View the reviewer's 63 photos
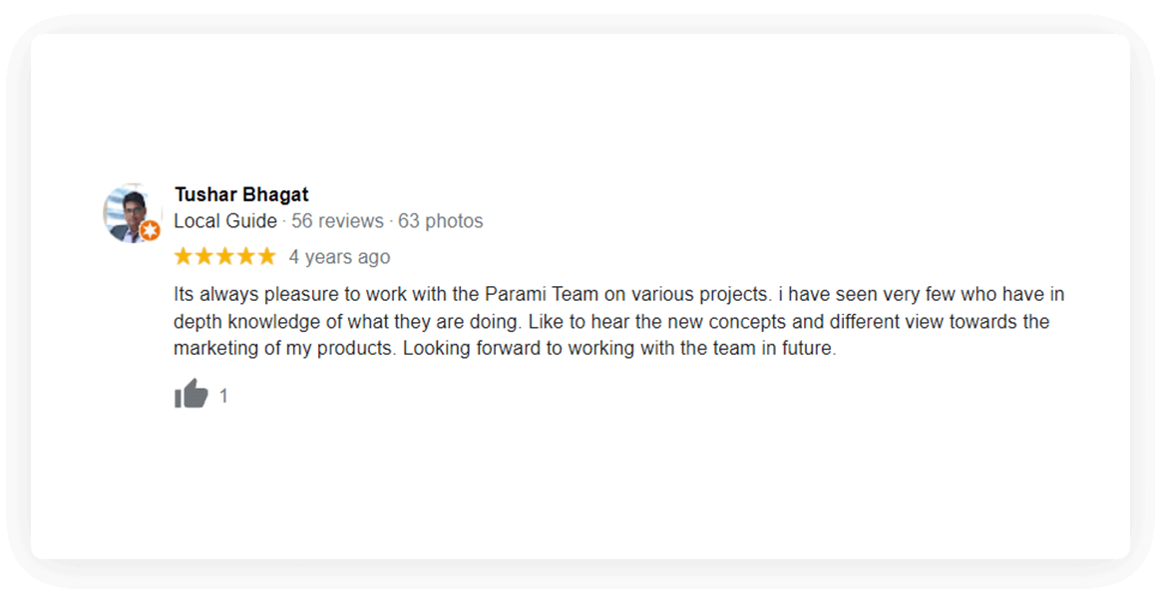This screenshot has width=1161, height=592. click(x=440, y=221)
